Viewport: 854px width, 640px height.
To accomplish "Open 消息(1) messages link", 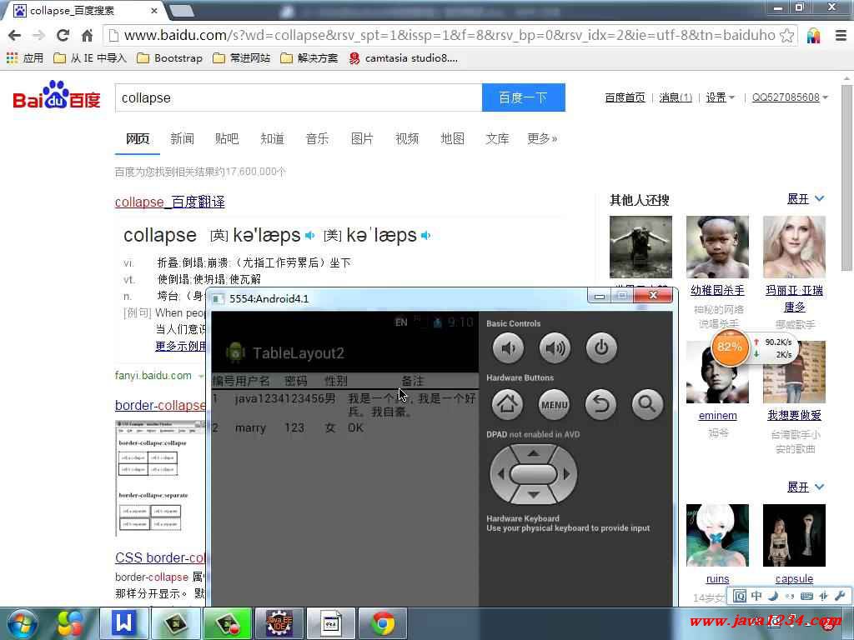I will coord(676,97).
